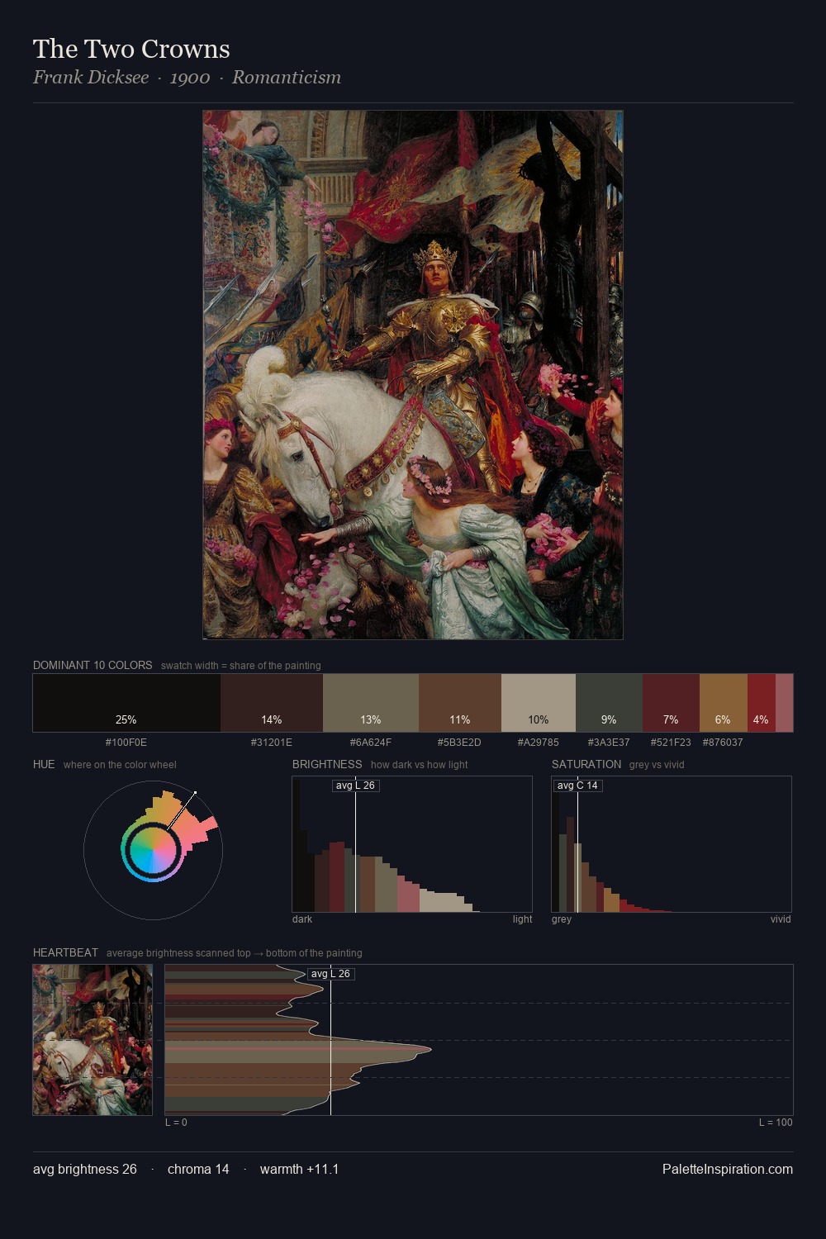
Task: Pick the 10% light beige swatch
Action: [539, 703]
